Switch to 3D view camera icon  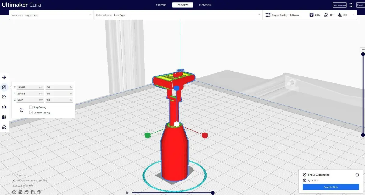coord(14,192)
